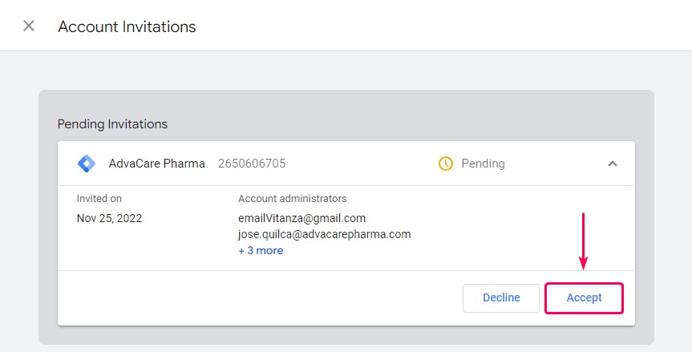Click the Invited on label

99,199
